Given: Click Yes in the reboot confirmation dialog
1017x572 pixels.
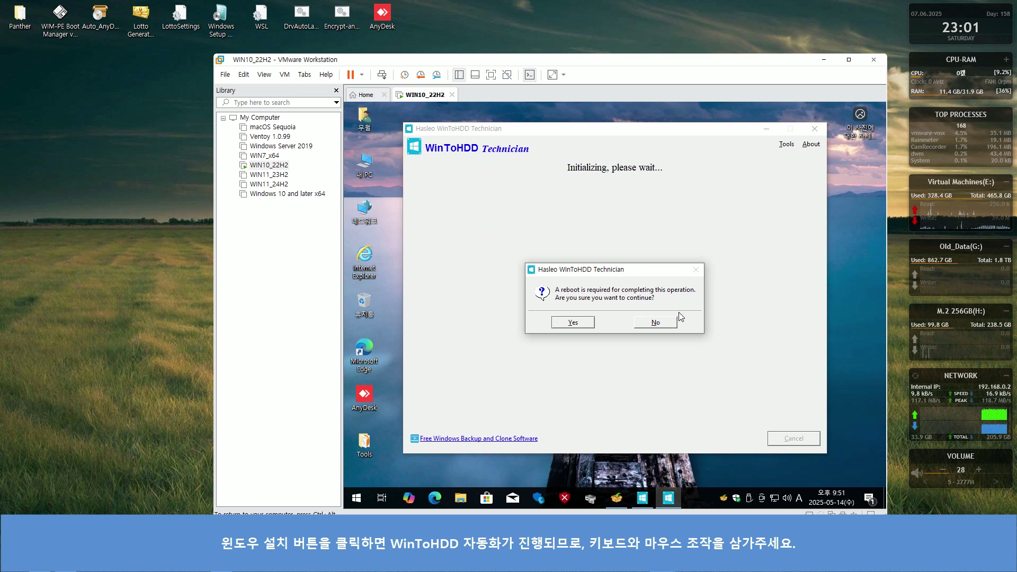Looking at the screenshot, I should coord(573,323).
